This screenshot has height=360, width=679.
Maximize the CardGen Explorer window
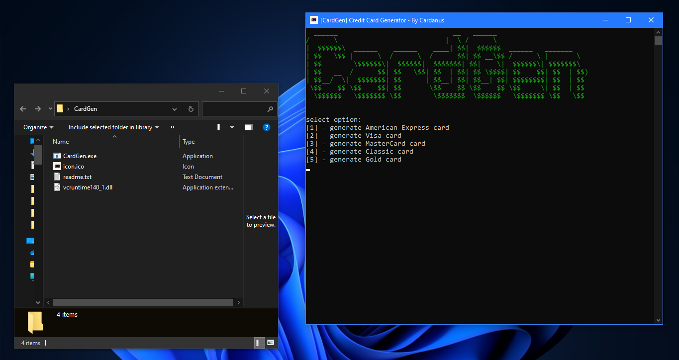[244, 91]
